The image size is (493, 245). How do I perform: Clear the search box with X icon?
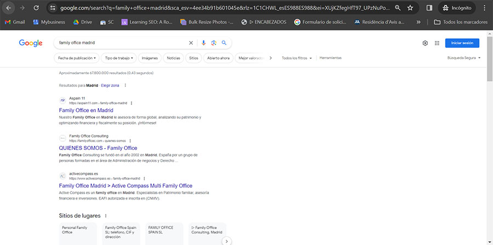(x=191, y=43)
